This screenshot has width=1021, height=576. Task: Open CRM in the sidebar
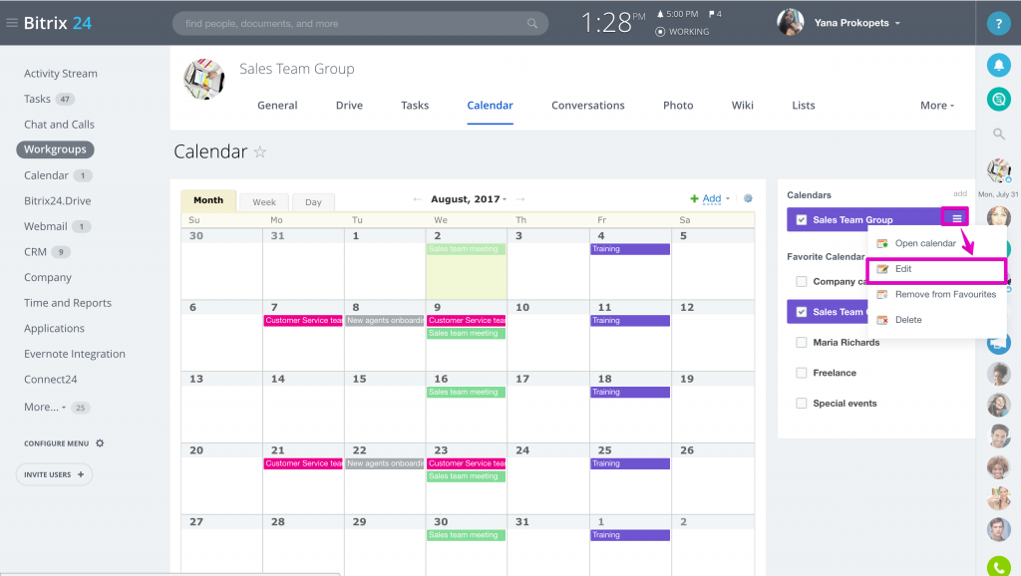(35, 252)
